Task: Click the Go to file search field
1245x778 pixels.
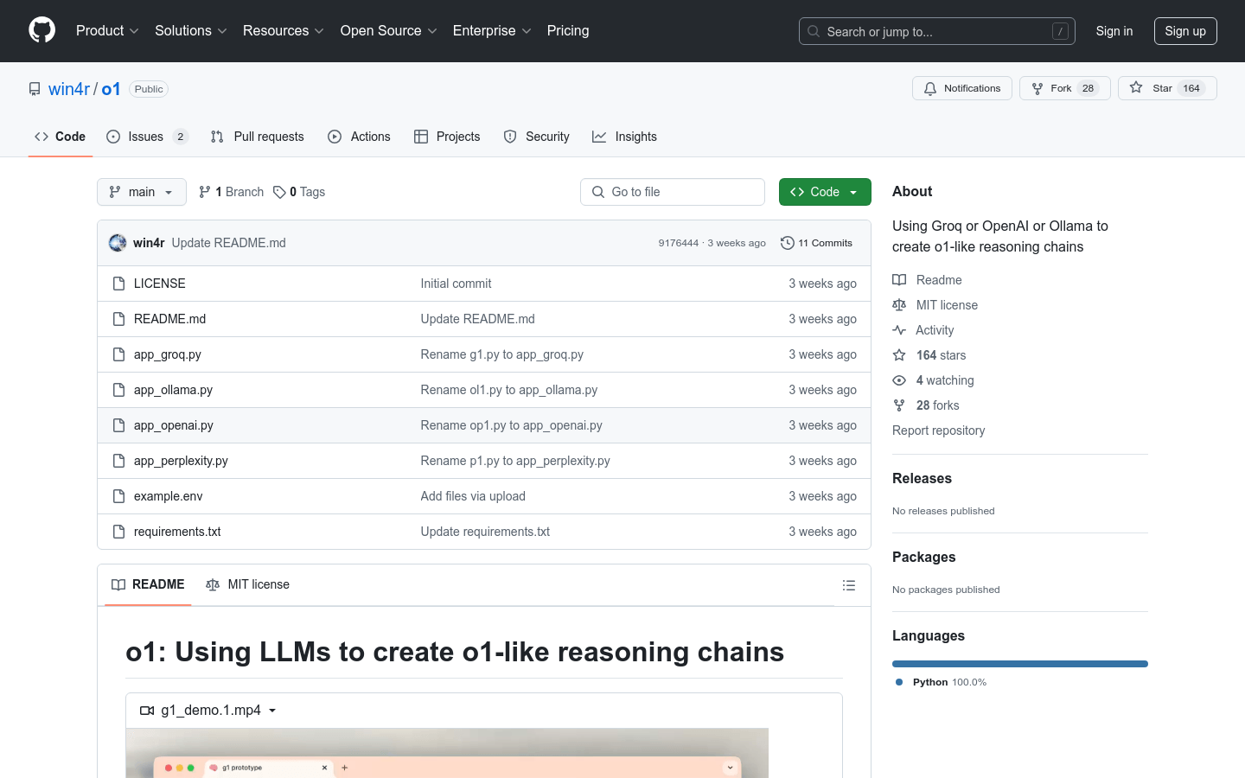Action: pyautogui.click(x=673, y=192)
